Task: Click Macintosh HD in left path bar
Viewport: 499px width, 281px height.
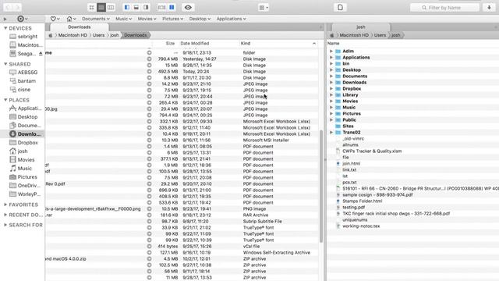Action: [73, 35]
